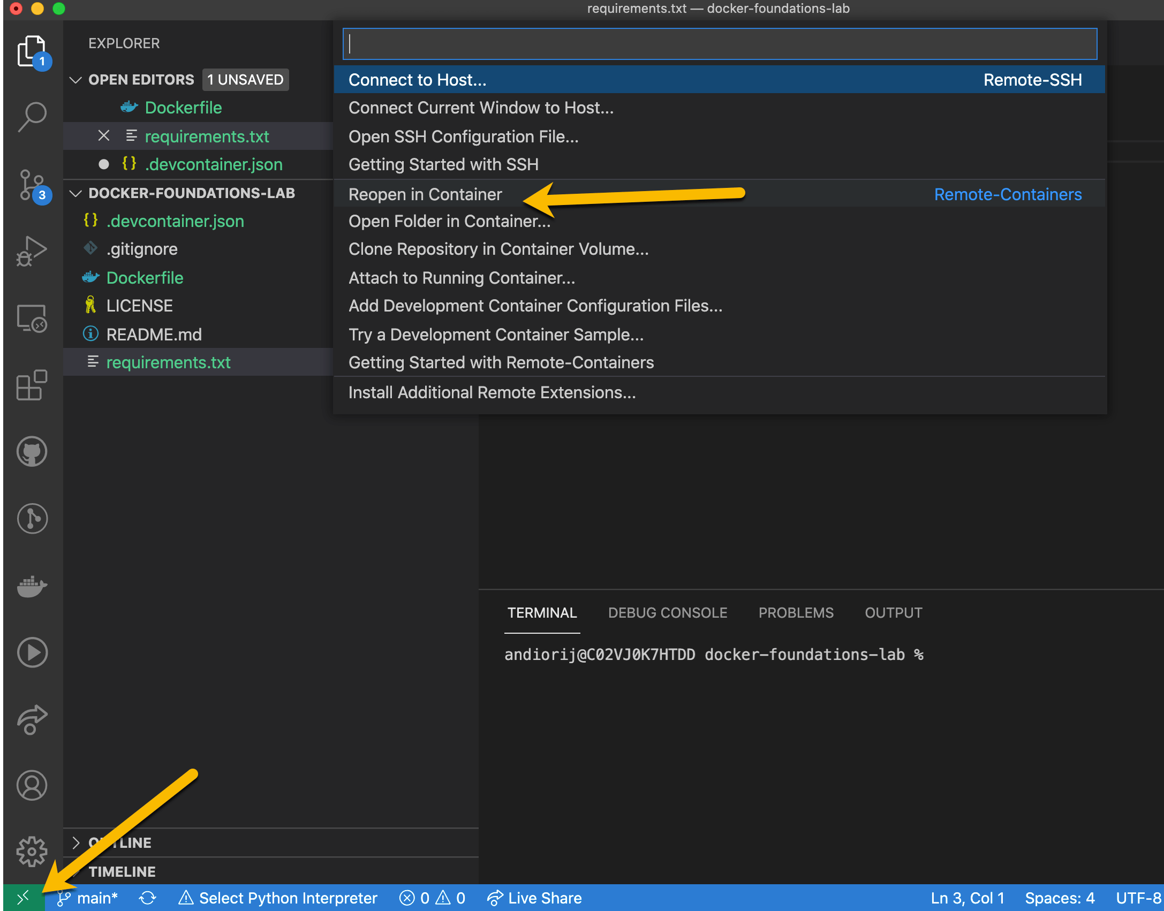Choose Add Development Container Configuration Files...
Viewport: 1164px width, 911px height.
tap(720, 306)
